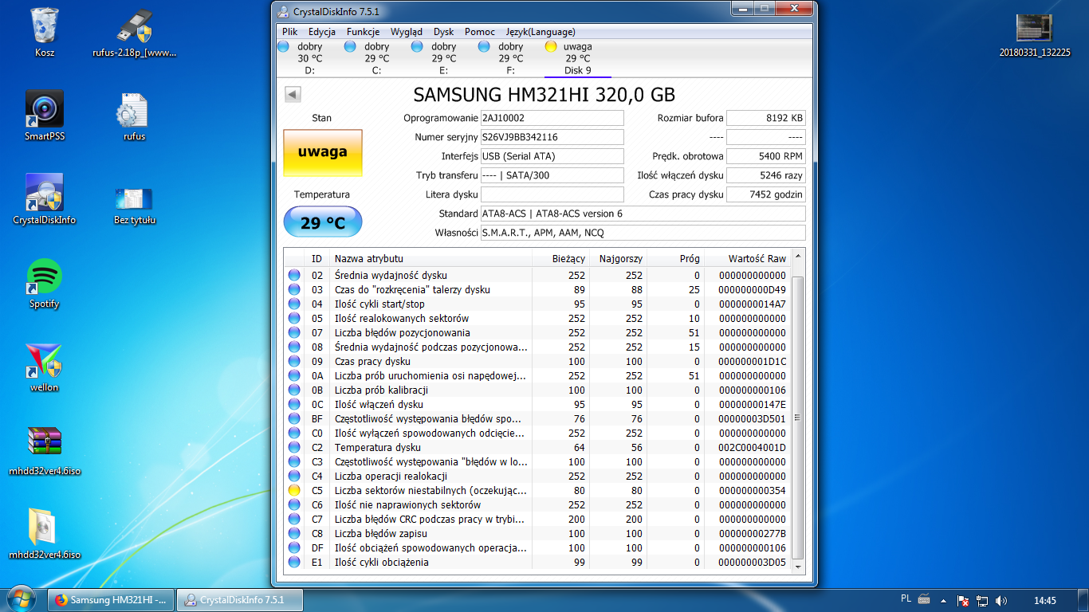Viewport: 1089px width, 612px height.
Task: Click the Ilość włączeń dysku 5246 razy field
Action: pos(765,175)
